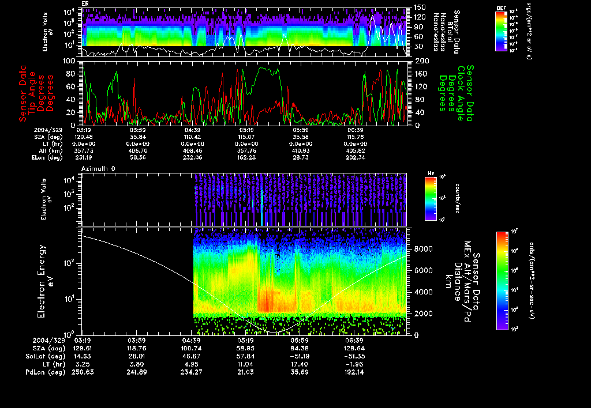Viewport: 591px width, 408px height.
Task: Click SZA value 115.76
Action: 355,137
